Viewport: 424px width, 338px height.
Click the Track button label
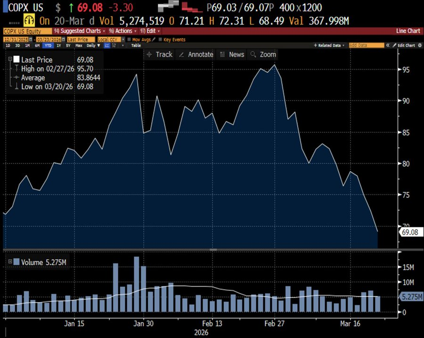(x=164, y=55)
